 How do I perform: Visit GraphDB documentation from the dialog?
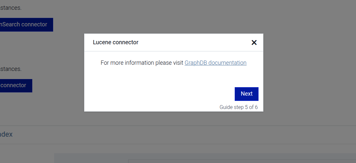coord(215,63)
